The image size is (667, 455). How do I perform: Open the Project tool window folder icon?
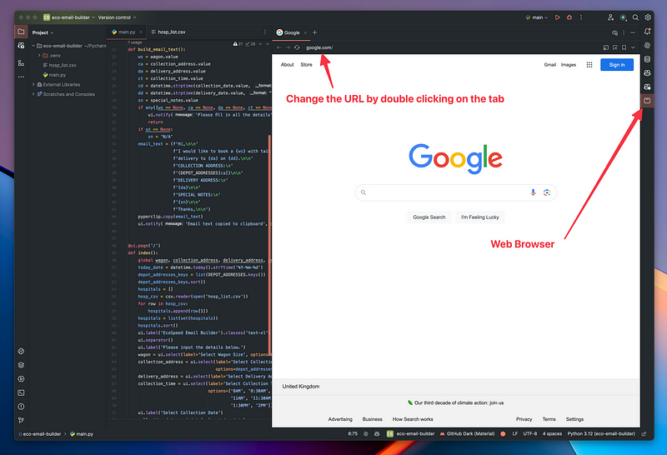(x=21, y=32)
